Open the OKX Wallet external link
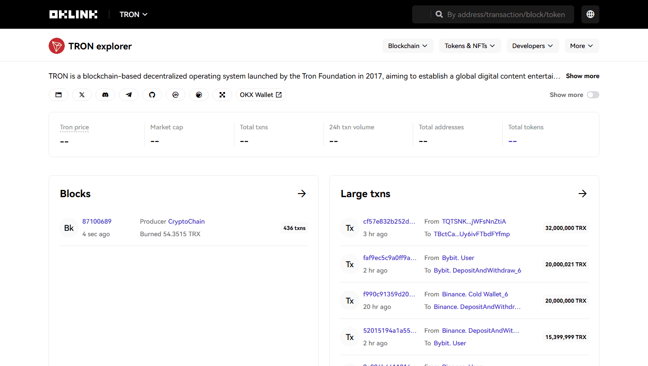Screen dimensions: 648x366 pos(261,95)
